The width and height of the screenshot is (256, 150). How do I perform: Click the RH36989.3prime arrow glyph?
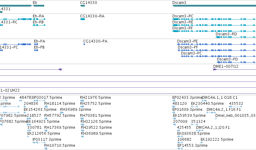(62, 113)
